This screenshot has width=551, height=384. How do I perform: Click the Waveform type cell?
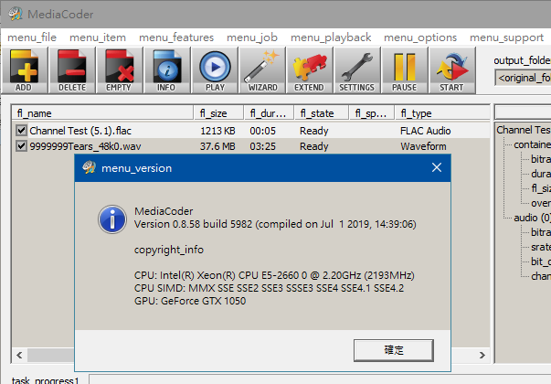423,146
